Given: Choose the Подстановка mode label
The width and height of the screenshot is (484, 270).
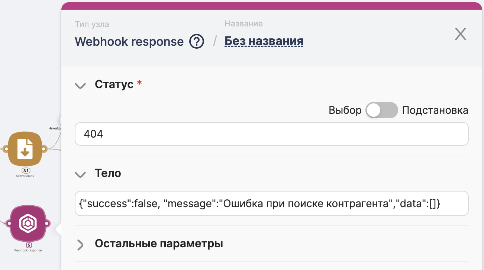Looking at the screenshot, I should 435,110.
